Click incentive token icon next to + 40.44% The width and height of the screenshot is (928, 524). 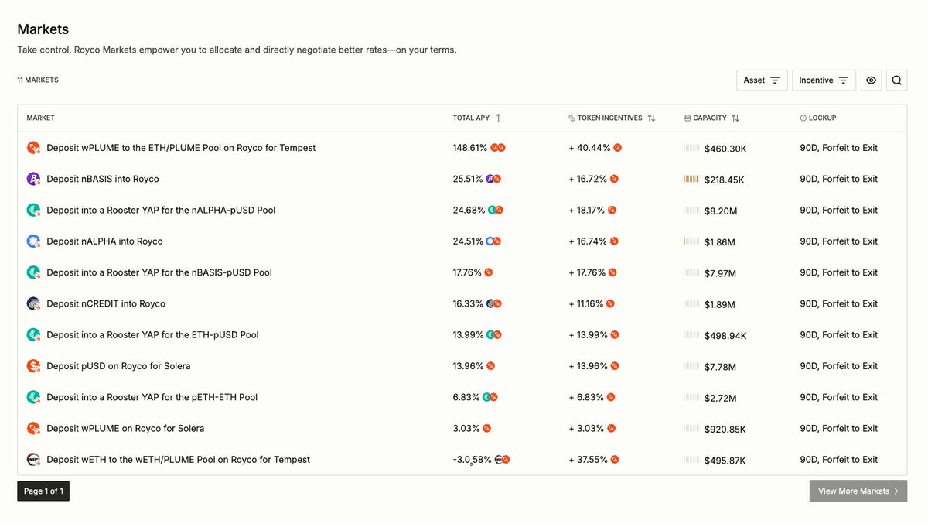(618, 148)
